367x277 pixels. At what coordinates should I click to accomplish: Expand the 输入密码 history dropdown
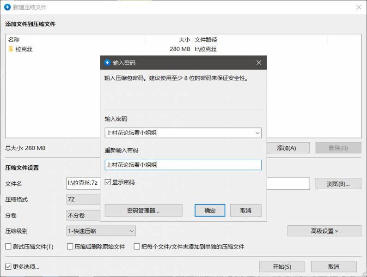pos(257,133)
